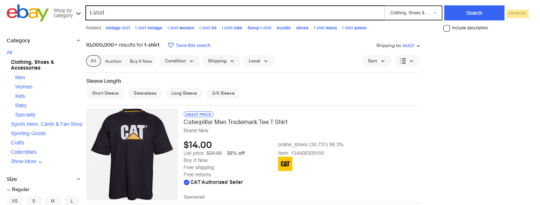Expand the Condition filter dropdown
This screenshot has width=540, height=205.
pyautogui.click(x=179, y=61)
